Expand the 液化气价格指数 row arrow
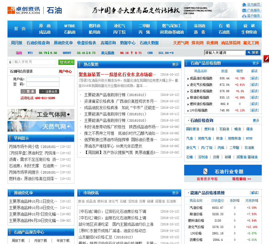Viewport: 269px width, 244px height. point(188,85)
